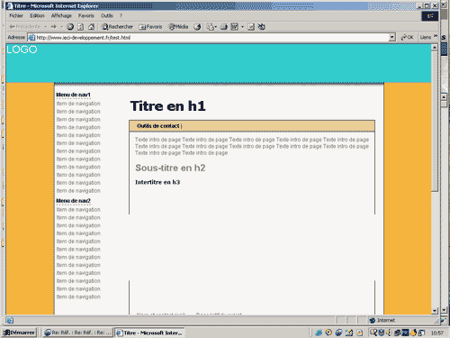Print the page with the printer icon
The width and height of the screenshot is (450, 338).
click(224, 27)
